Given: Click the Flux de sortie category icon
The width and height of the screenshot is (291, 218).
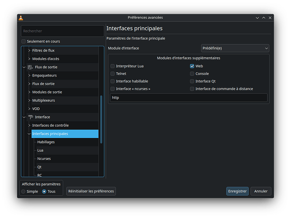Looking at the screenshot, I should click(30, 67).
